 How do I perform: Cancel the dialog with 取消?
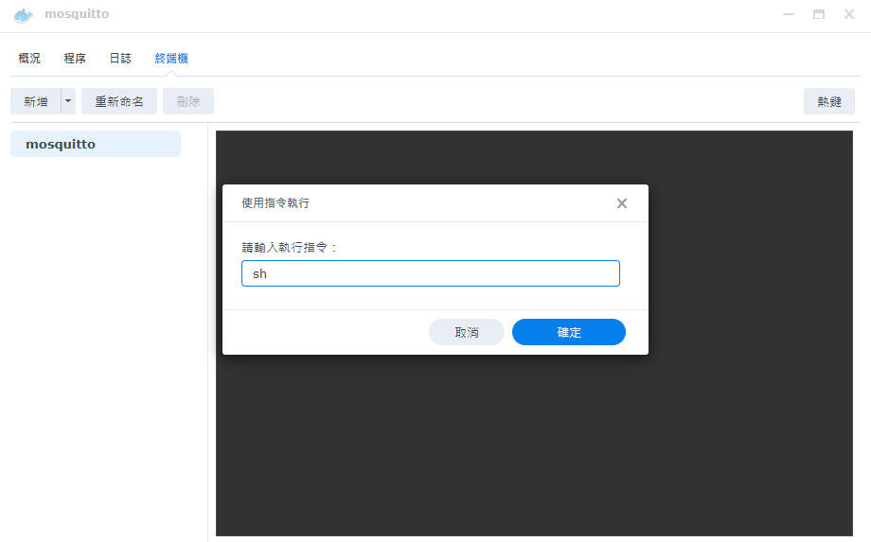pyautogui.click(x=467, y=332)
